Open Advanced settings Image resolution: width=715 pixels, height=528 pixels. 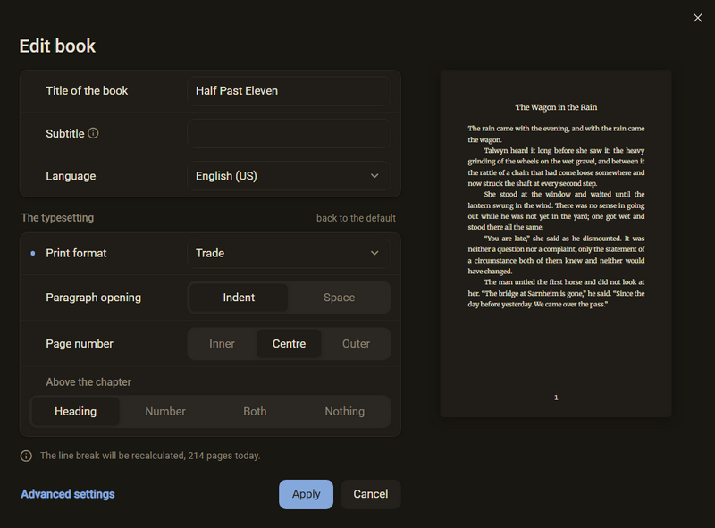(x=68, y=494)
